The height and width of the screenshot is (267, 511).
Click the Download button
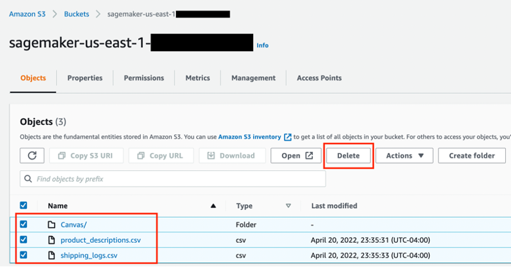click(x=231, y=156)
